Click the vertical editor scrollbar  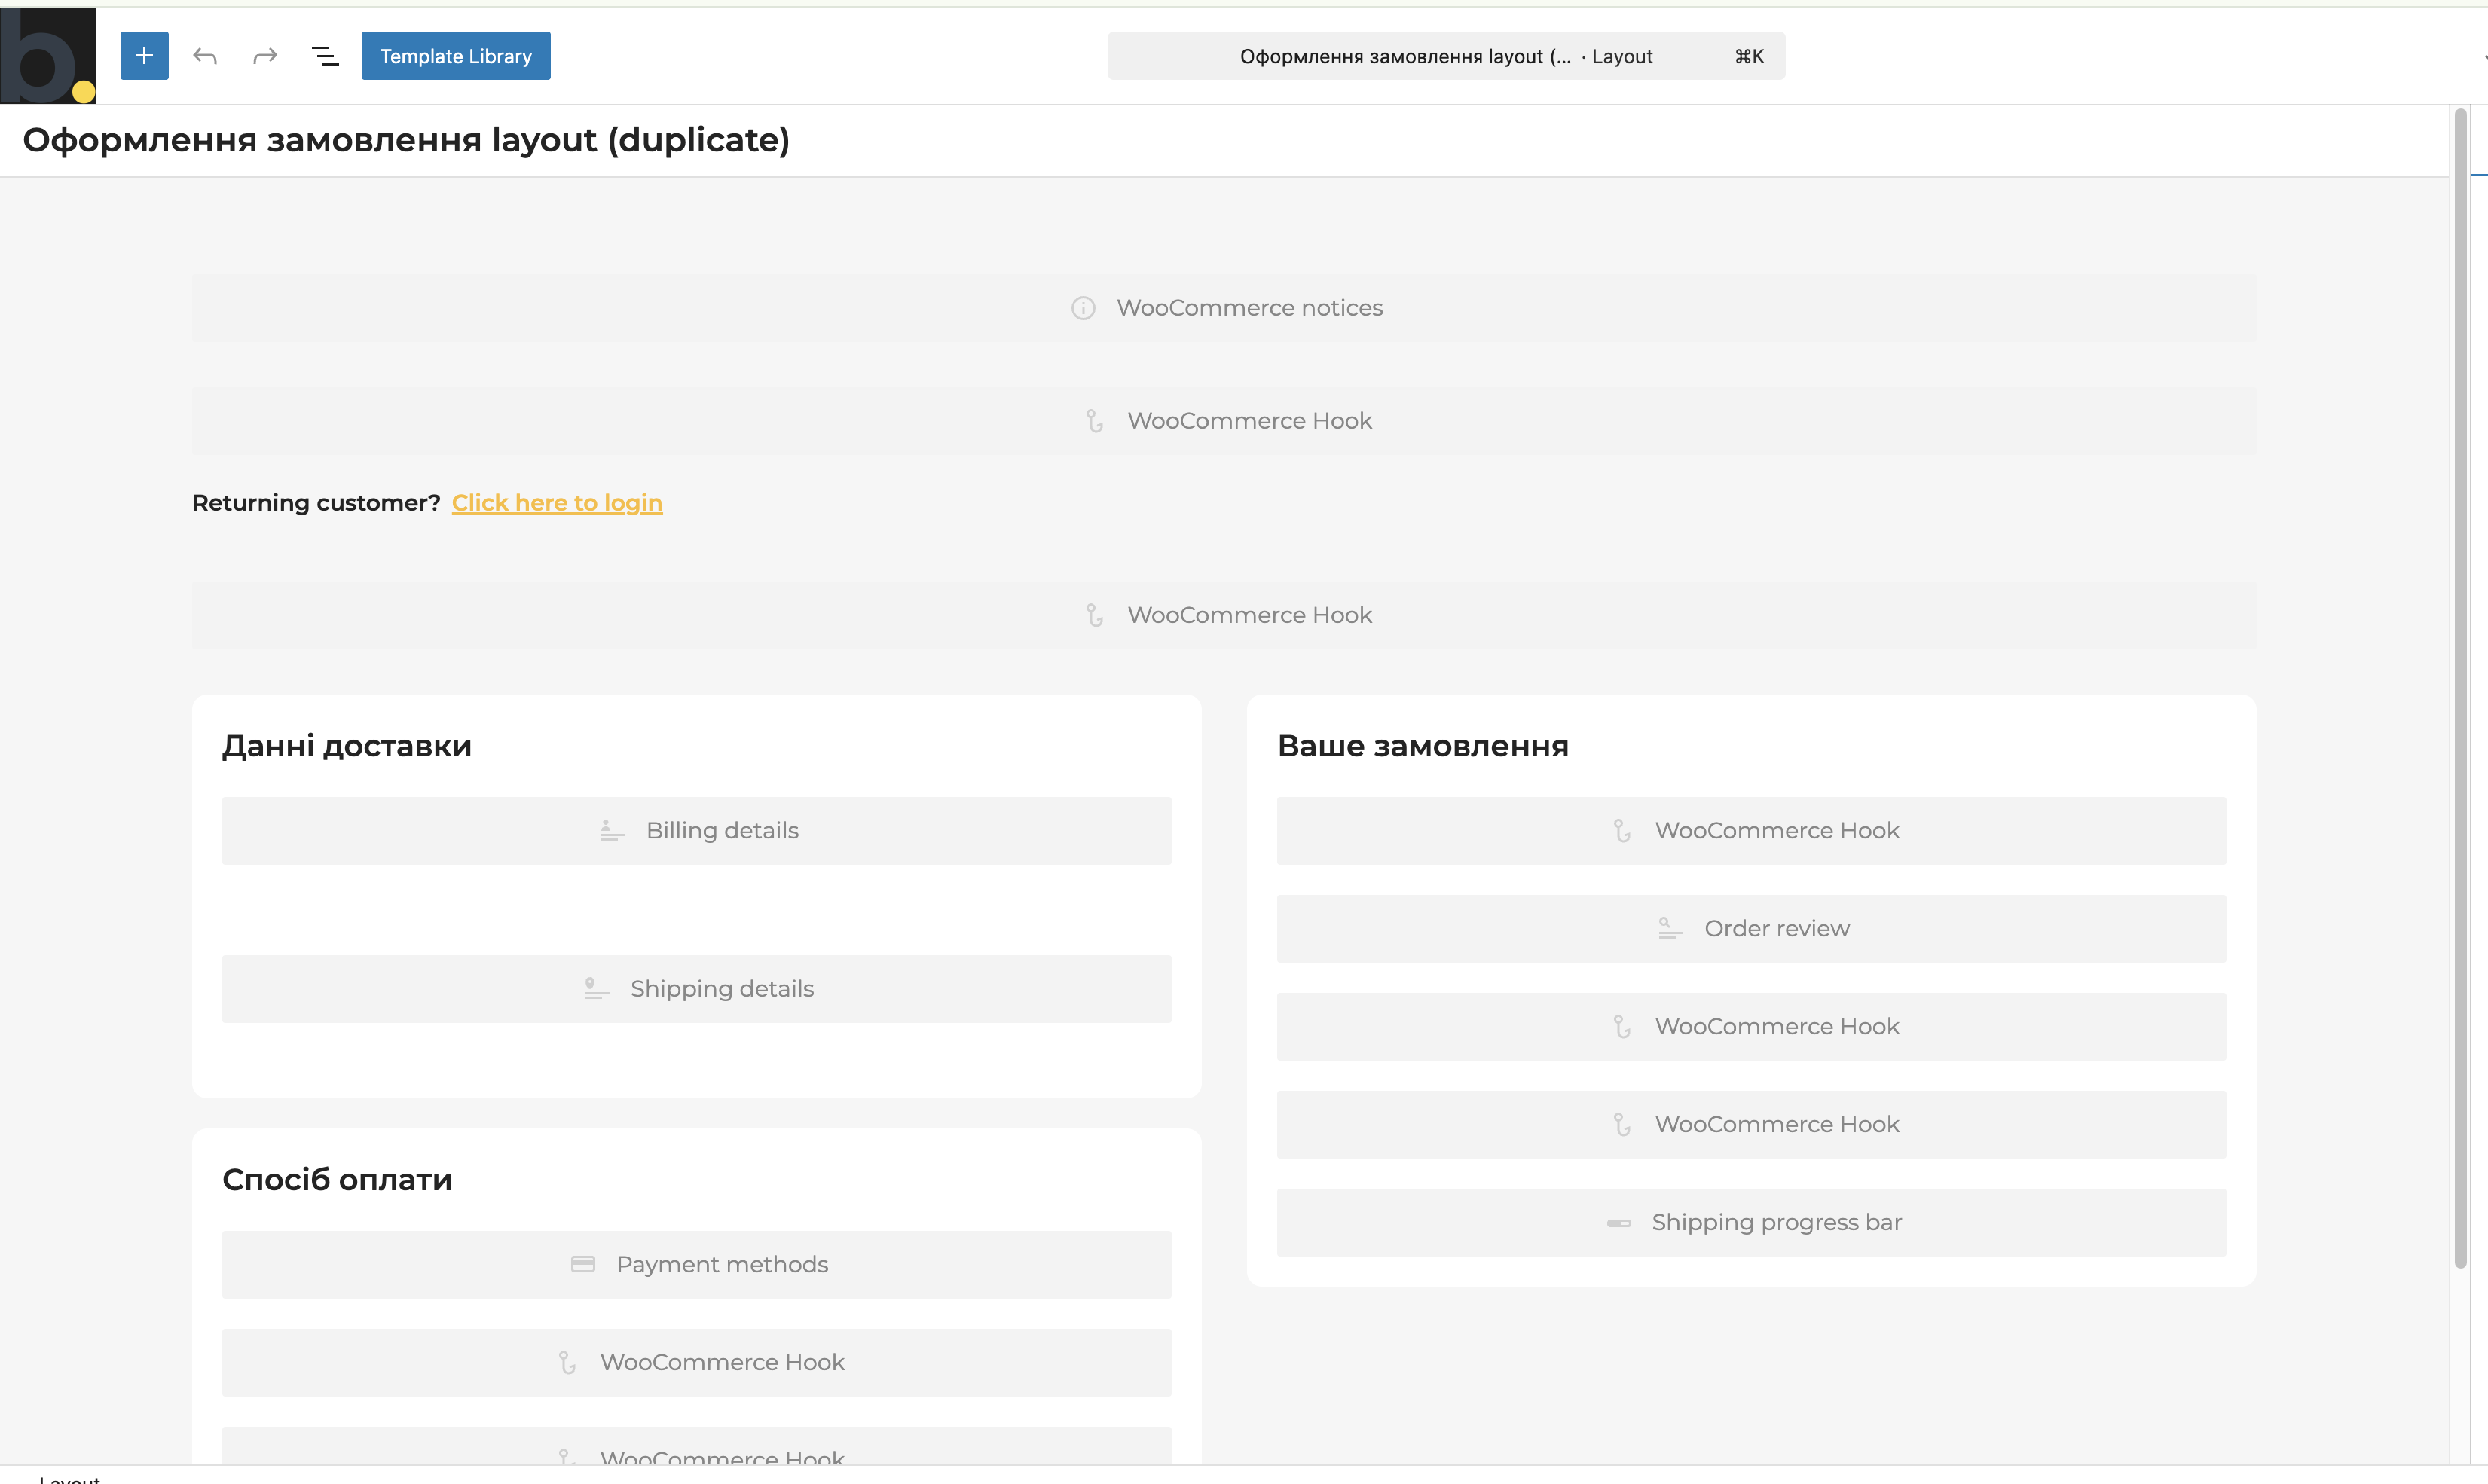tap(2460, 690)
